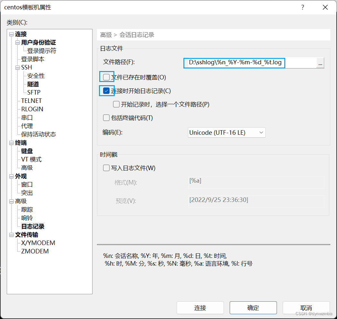Select RLOGIN in category tree

coord(32,109)
